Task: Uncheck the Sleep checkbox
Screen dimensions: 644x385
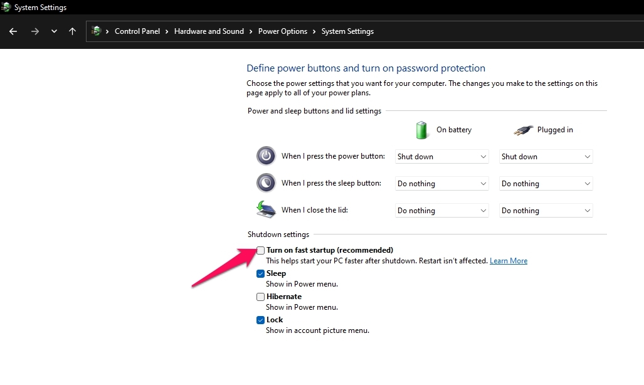Action: [x=260, y=273]
